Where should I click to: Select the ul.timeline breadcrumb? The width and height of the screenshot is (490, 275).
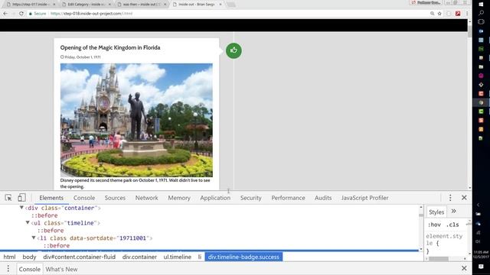[x=177, y=257]
